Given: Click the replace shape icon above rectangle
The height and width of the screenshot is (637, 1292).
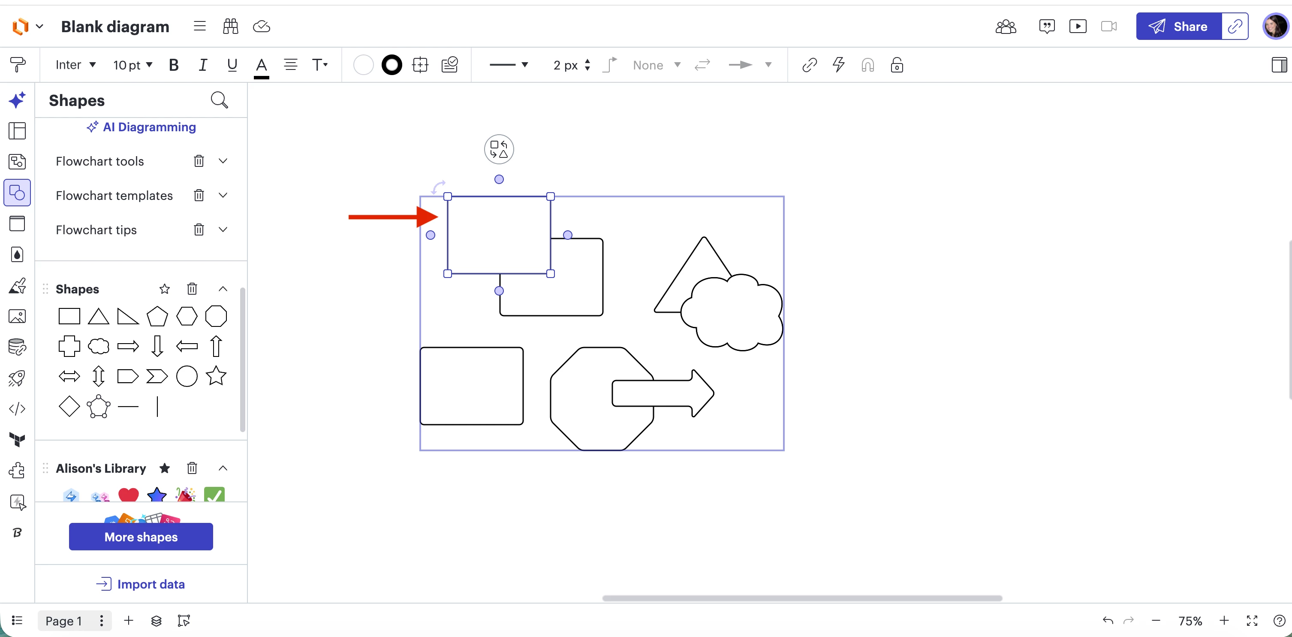Looking at the screenshot, I should (499, 149).
